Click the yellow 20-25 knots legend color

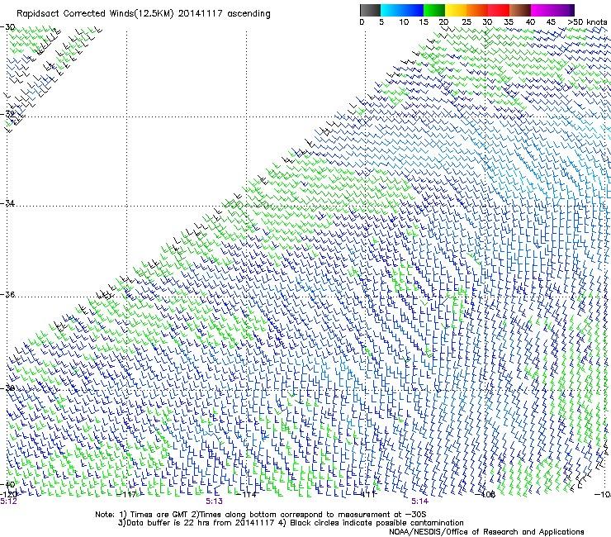(x=456, y=10)
